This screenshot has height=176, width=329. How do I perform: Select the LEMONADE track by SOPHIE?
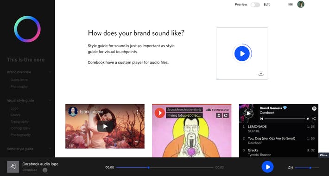[x=278, y=129]
